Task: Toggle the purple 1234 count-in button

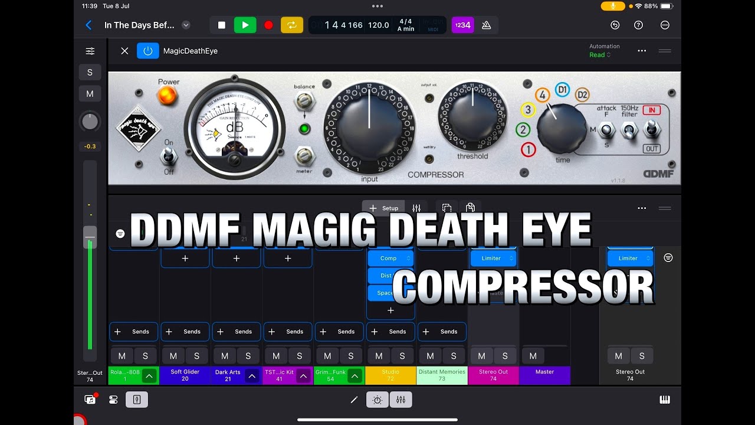Action: 463,25
